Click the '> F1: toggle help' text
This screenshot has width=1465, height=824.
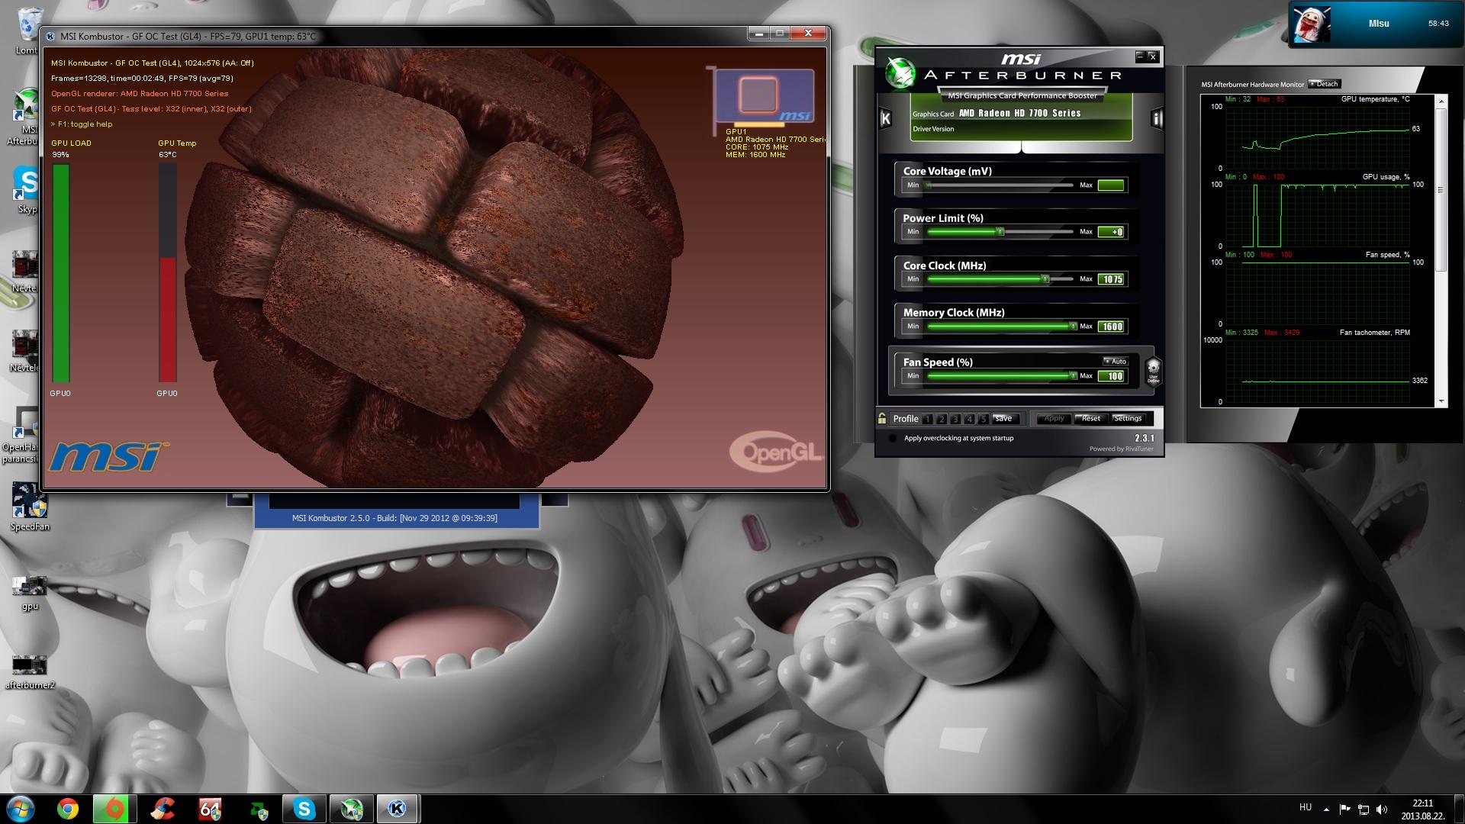click(x=82, y=124)
